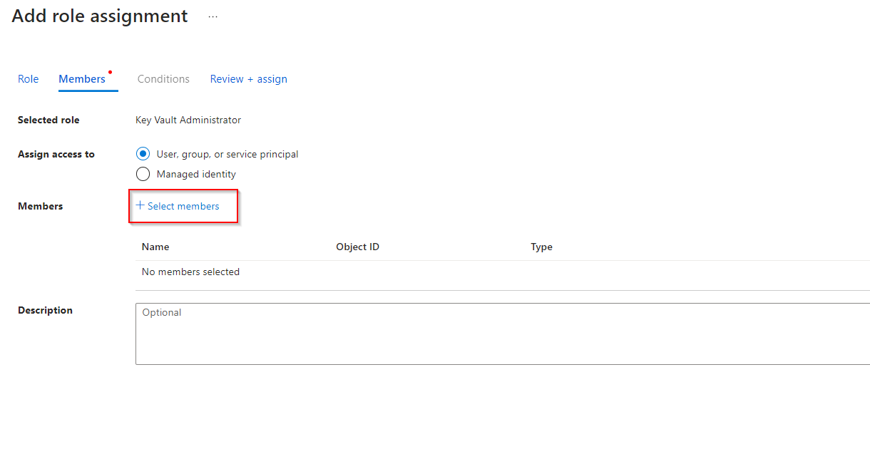Click the Object ID column header

[357, 247]
